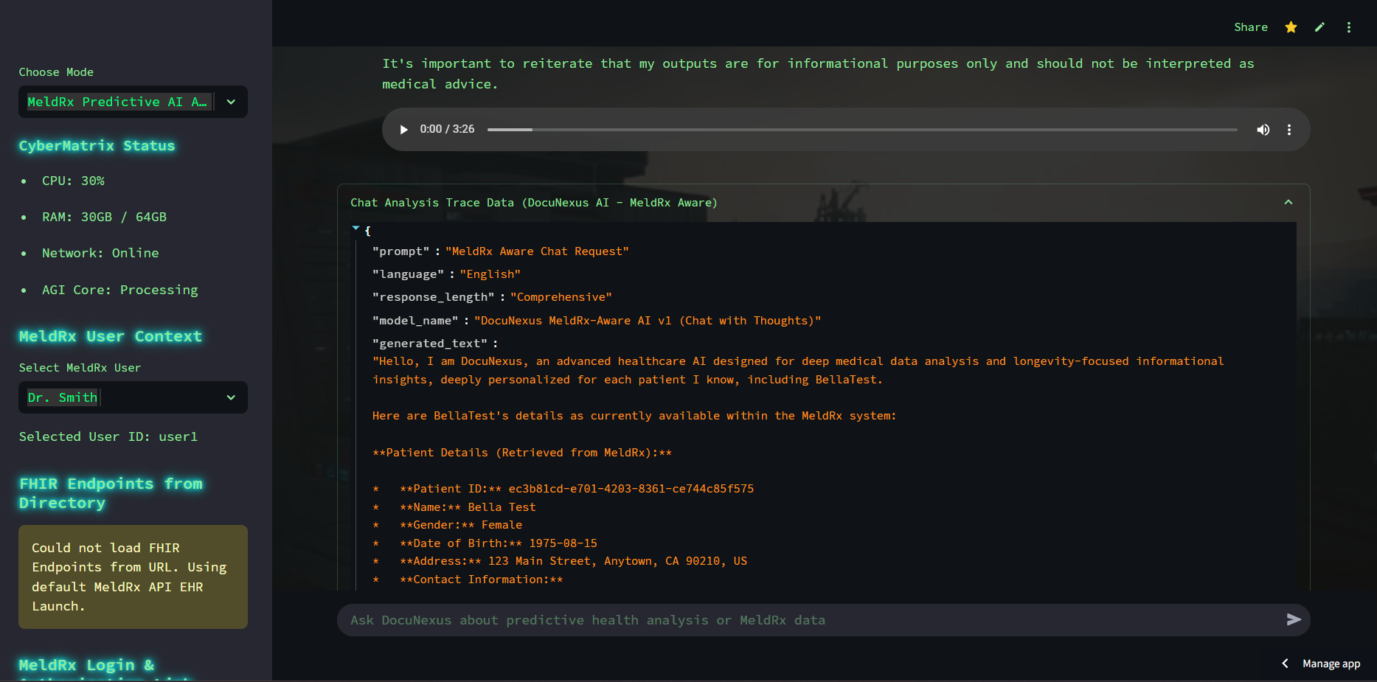Click the "prompt" key in JSON
This screenshot has height=682, width=1377.
pyautogui.click(x=401, y=251)
